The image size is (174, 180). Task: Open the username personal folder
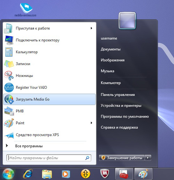click(109, 38)
